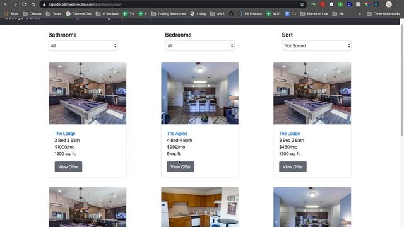Click the lock icon in the address bar

(x=44, y=4)
